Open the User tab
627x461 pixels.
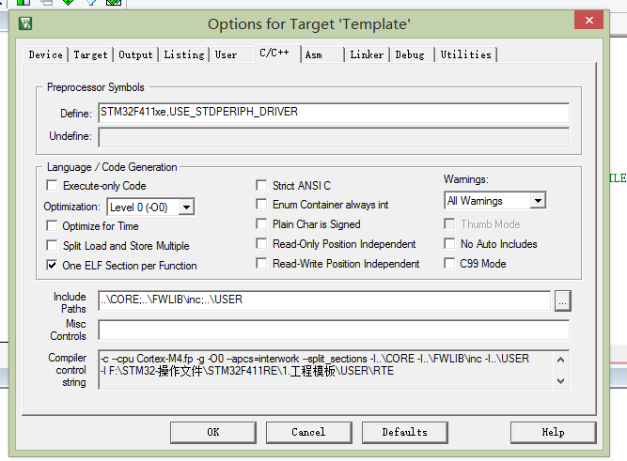226,54
